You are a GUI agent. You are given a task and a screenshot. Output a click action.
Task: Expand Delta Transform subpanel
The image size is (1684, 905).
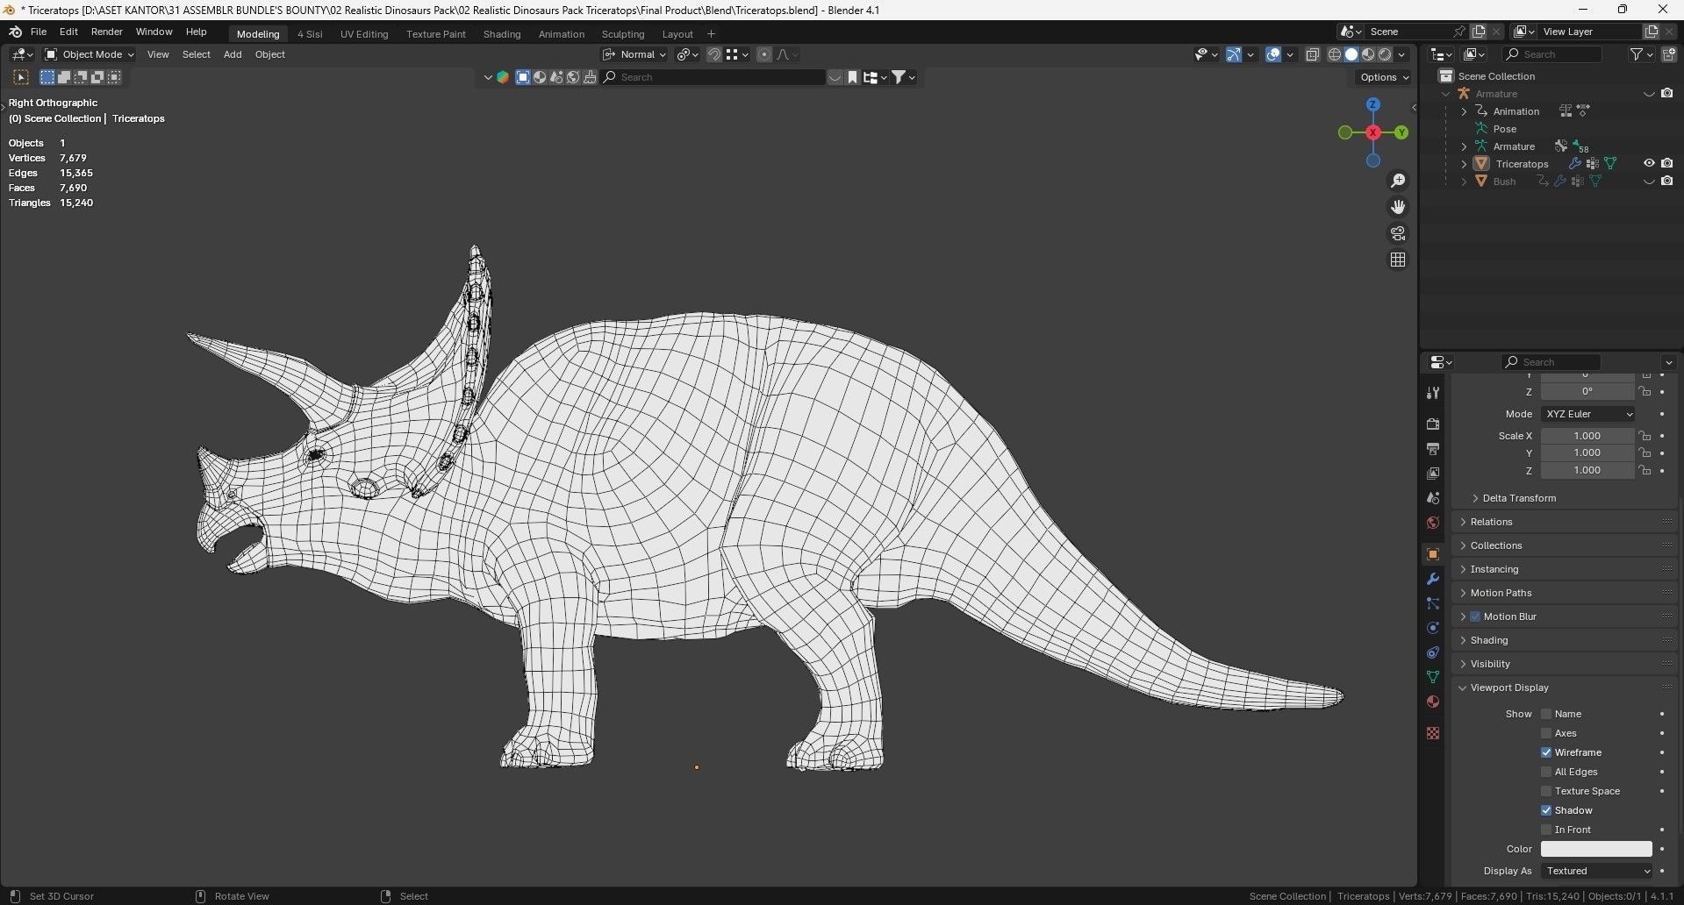click(x=1518, y=498)
